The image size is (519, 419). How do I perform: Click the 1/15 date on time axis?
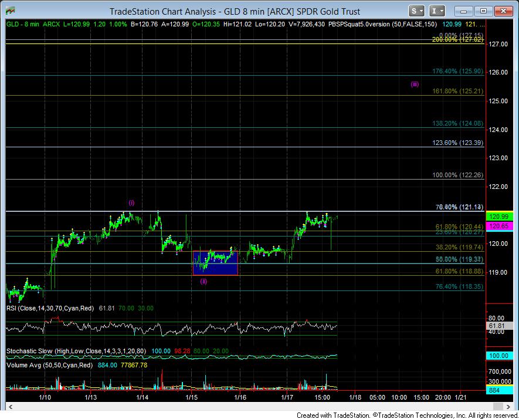point(192,397)
